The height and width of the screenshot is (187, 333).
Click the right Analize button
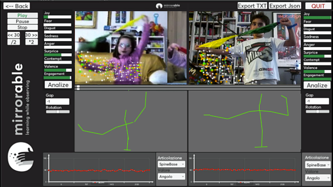tap(317, 85)
